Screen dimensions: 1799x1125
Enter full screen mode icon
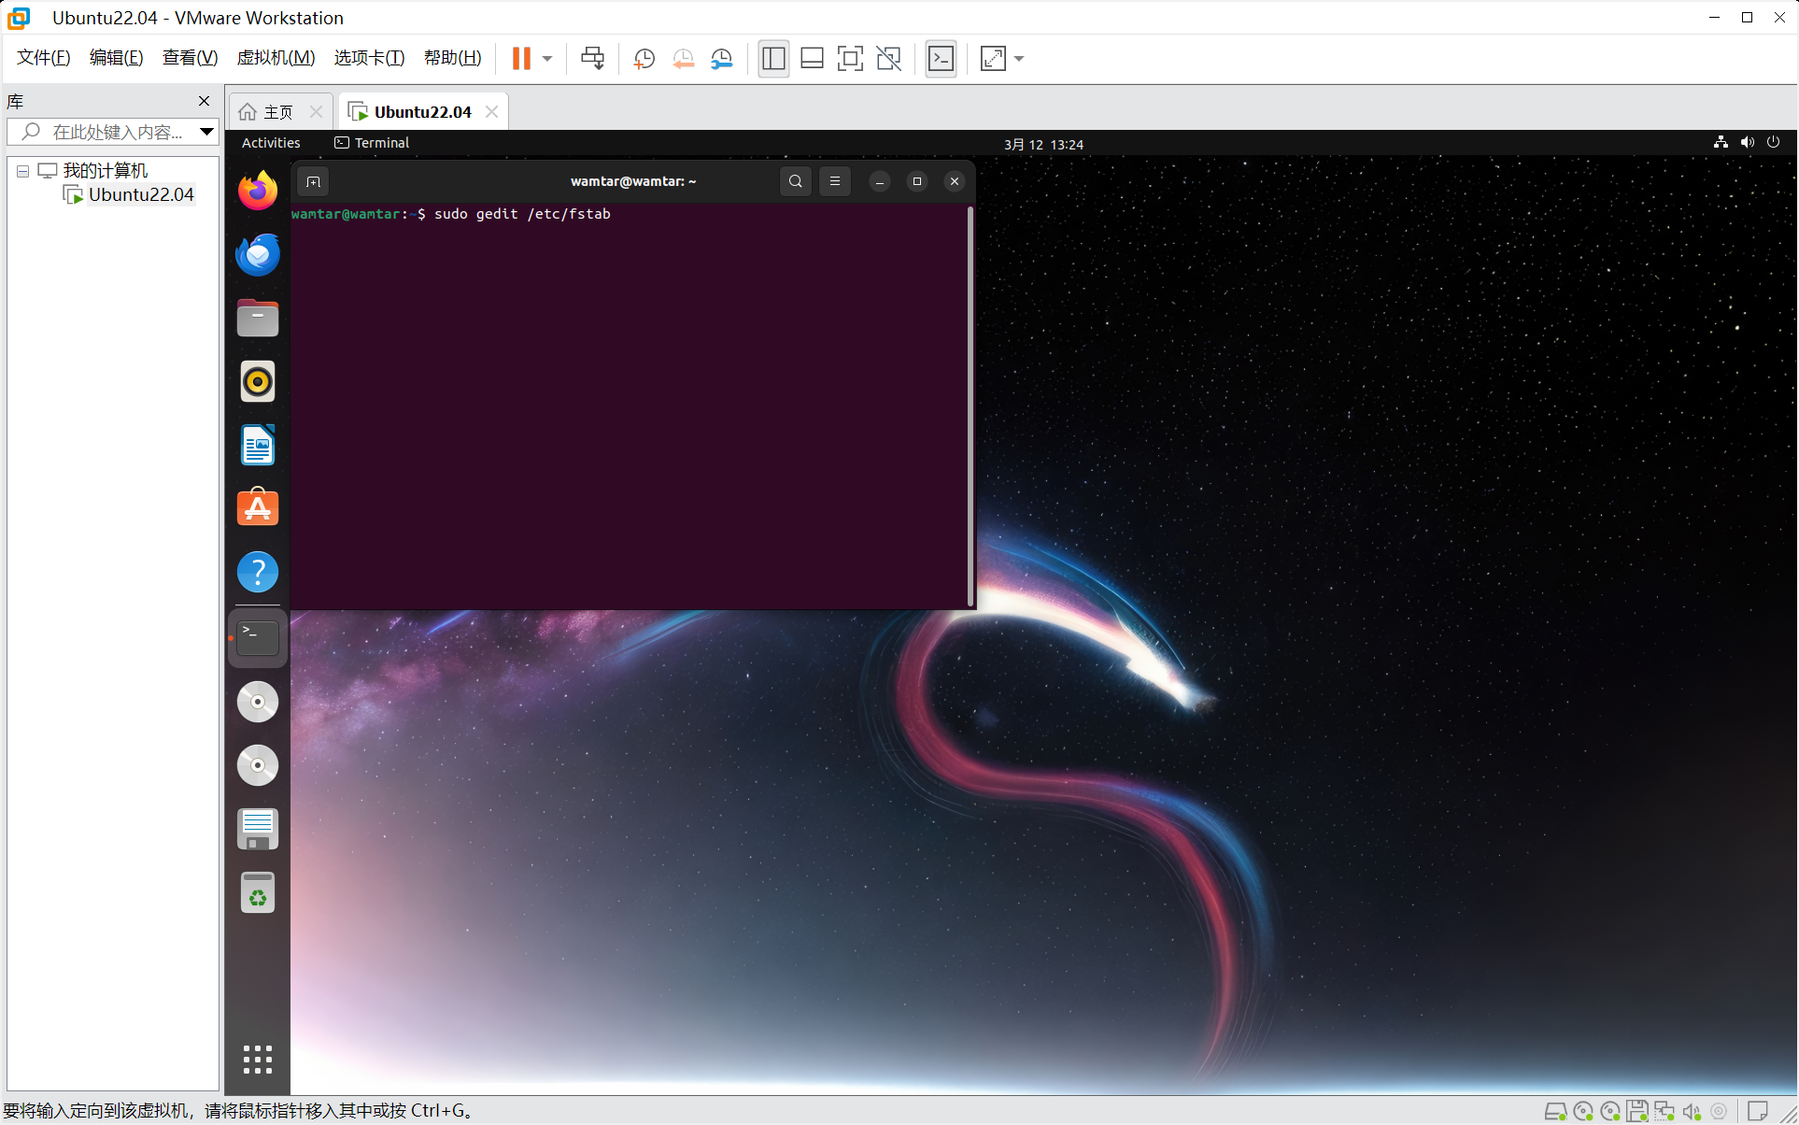click(x=849, y=58)
